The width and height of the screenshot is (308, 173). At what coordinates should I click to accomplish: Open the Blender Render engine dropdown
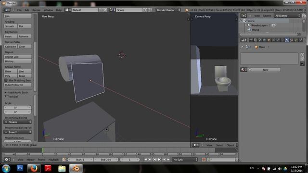168,10
